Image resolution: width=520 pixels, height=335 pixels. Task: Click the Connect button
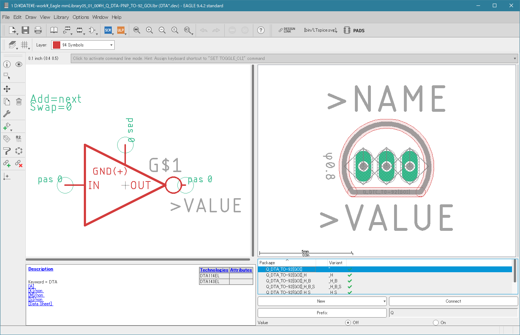(453, 301)
